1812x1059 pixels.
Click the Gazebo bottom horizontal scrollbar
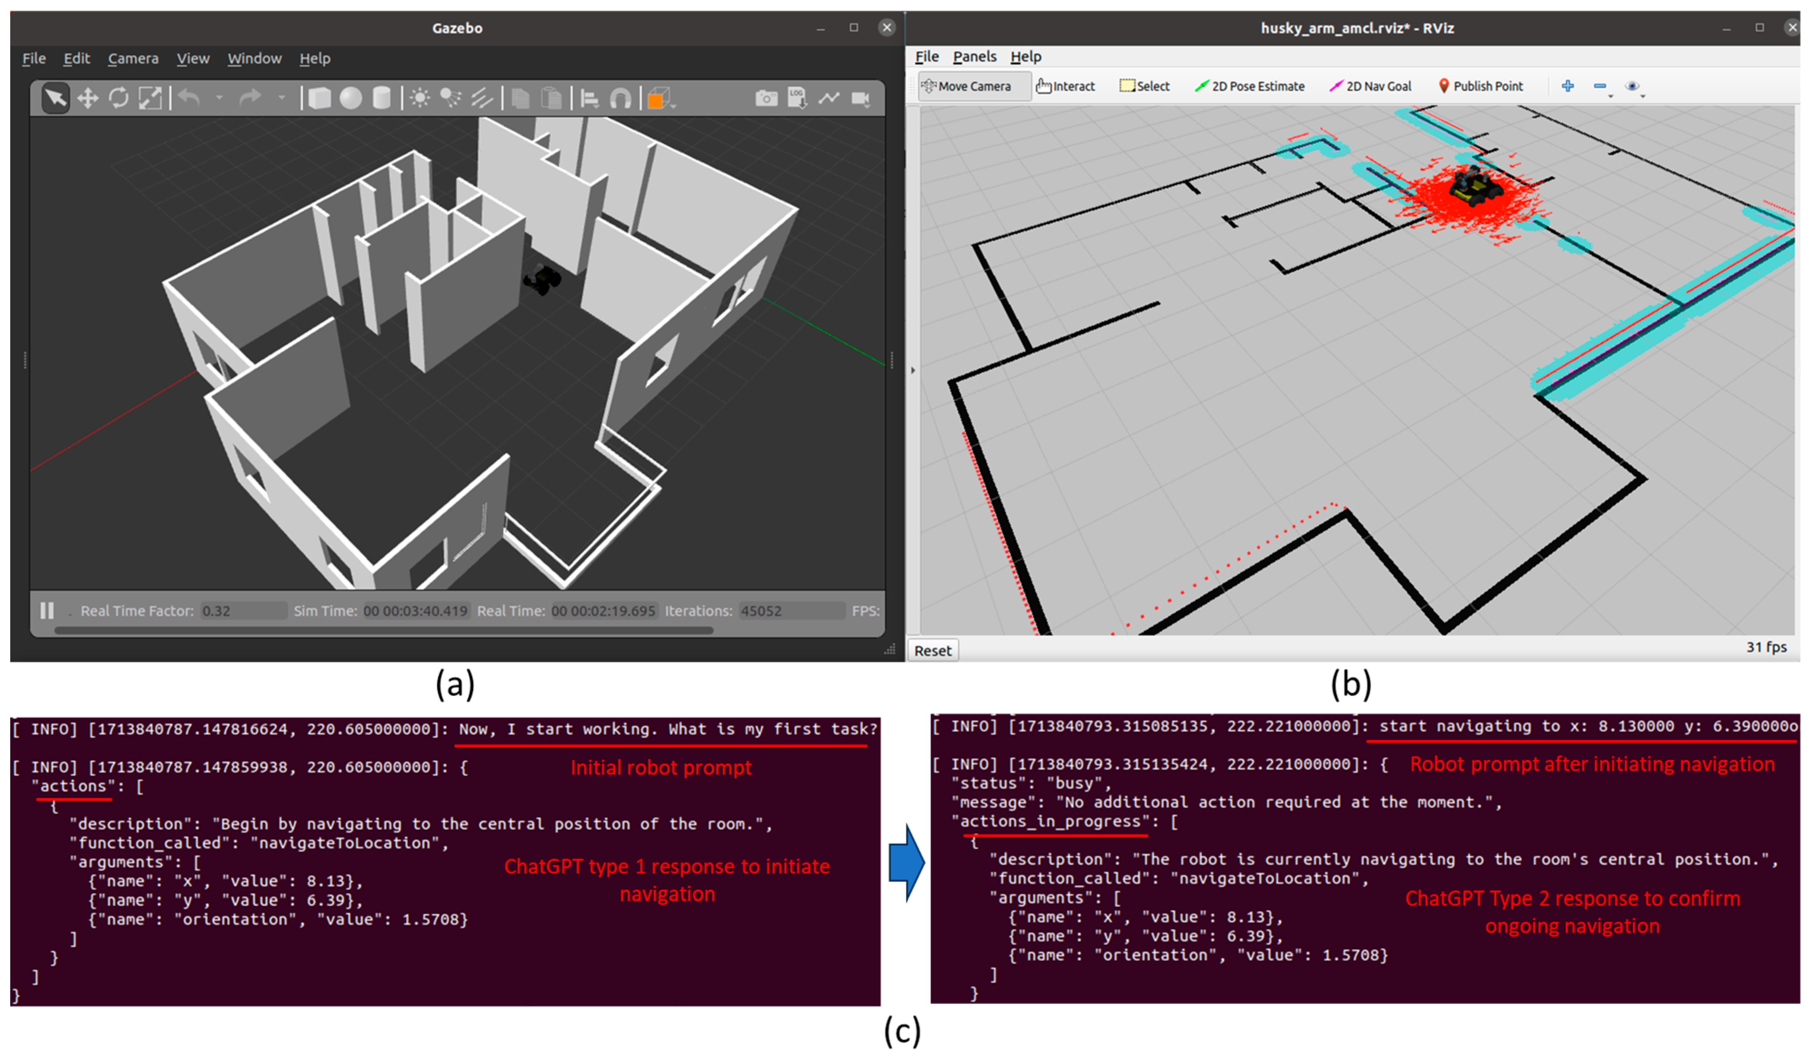(383, 631)
